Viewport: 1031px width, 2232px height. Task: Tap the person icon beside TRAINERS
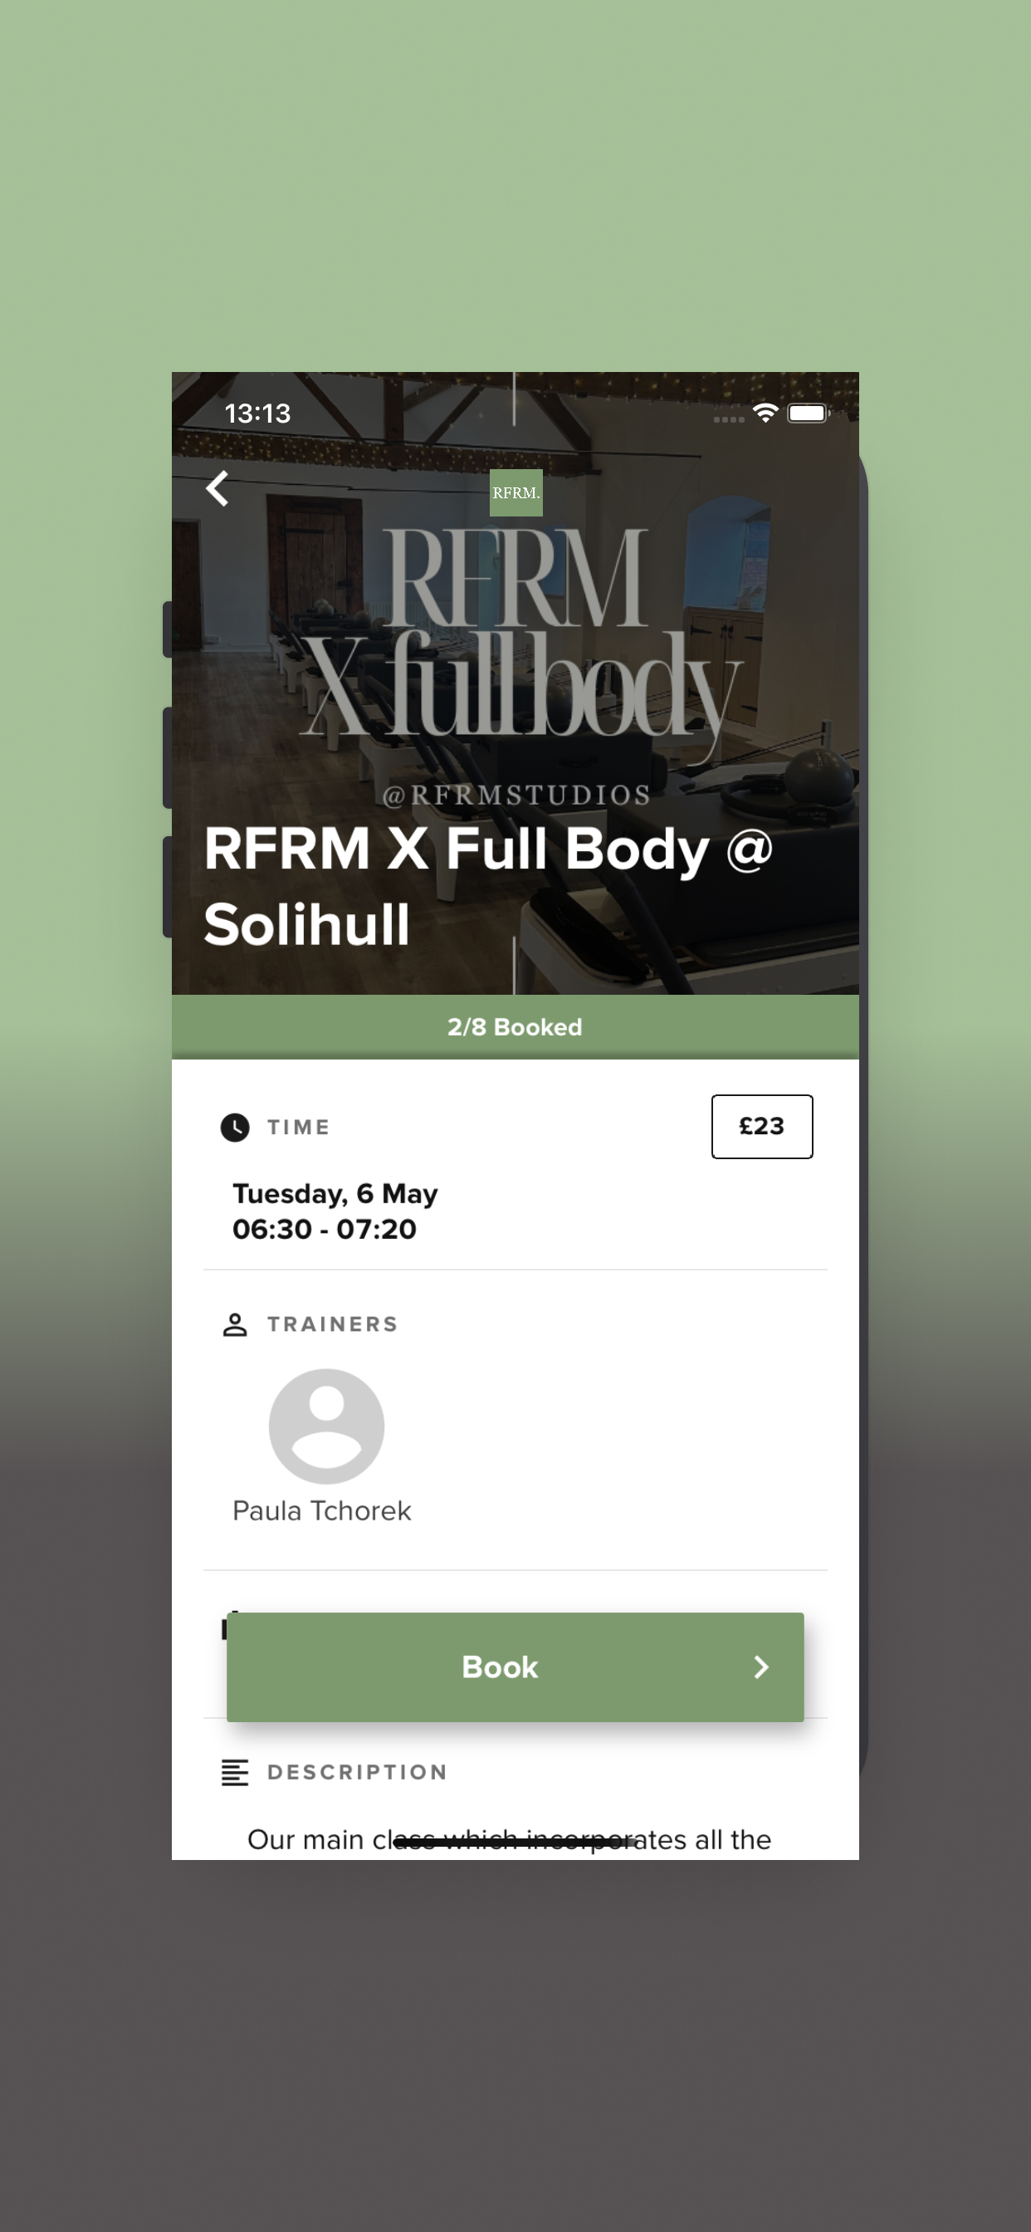point(235,1324)
